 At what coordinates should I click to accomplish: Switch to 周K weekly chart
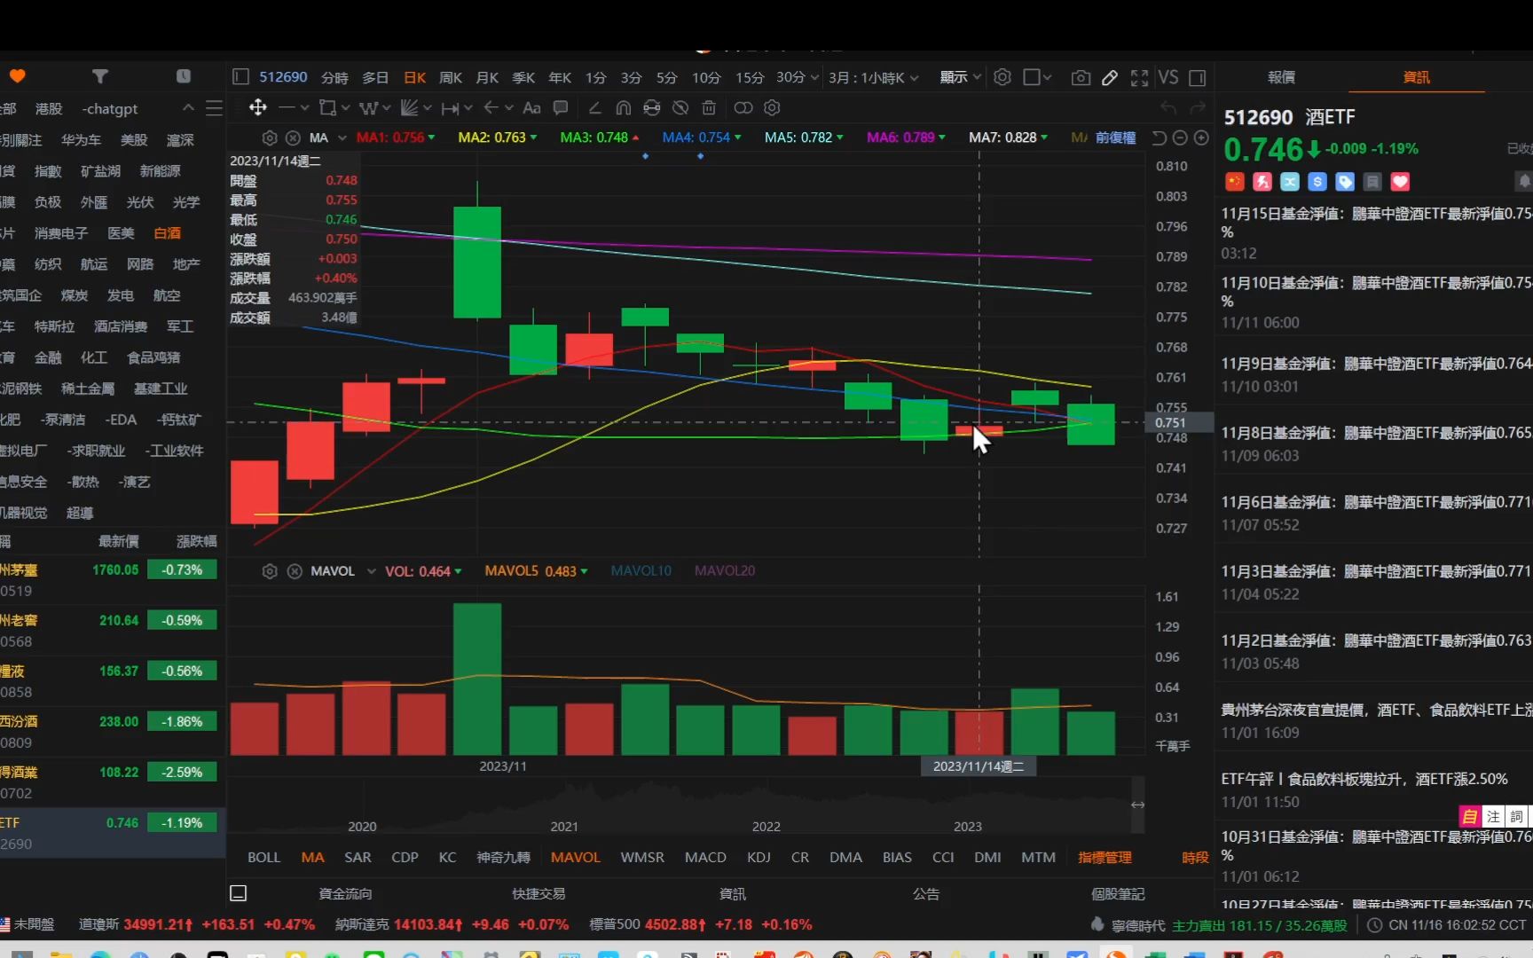click(451, 78)
